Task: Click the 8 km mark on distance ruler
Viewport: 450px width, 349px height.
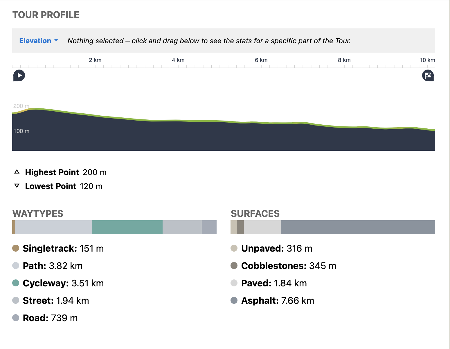Action: [x=344, y=61]
